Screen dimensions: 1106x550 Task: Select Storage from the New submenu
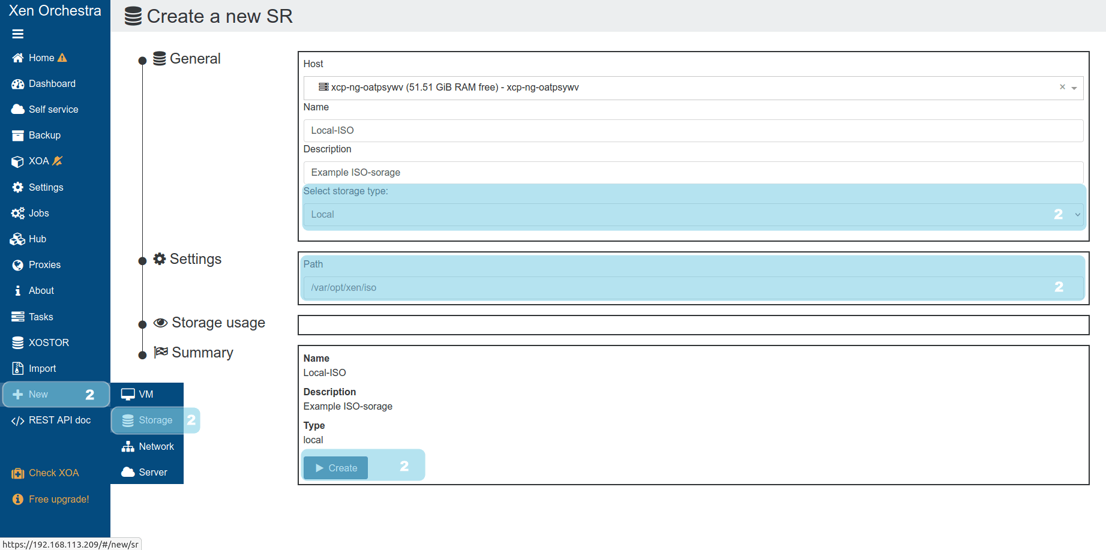point(147,420)
